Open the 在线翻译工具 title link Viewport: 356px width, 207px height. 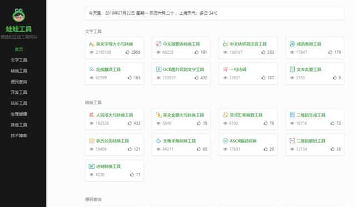[x=108, y=69]
